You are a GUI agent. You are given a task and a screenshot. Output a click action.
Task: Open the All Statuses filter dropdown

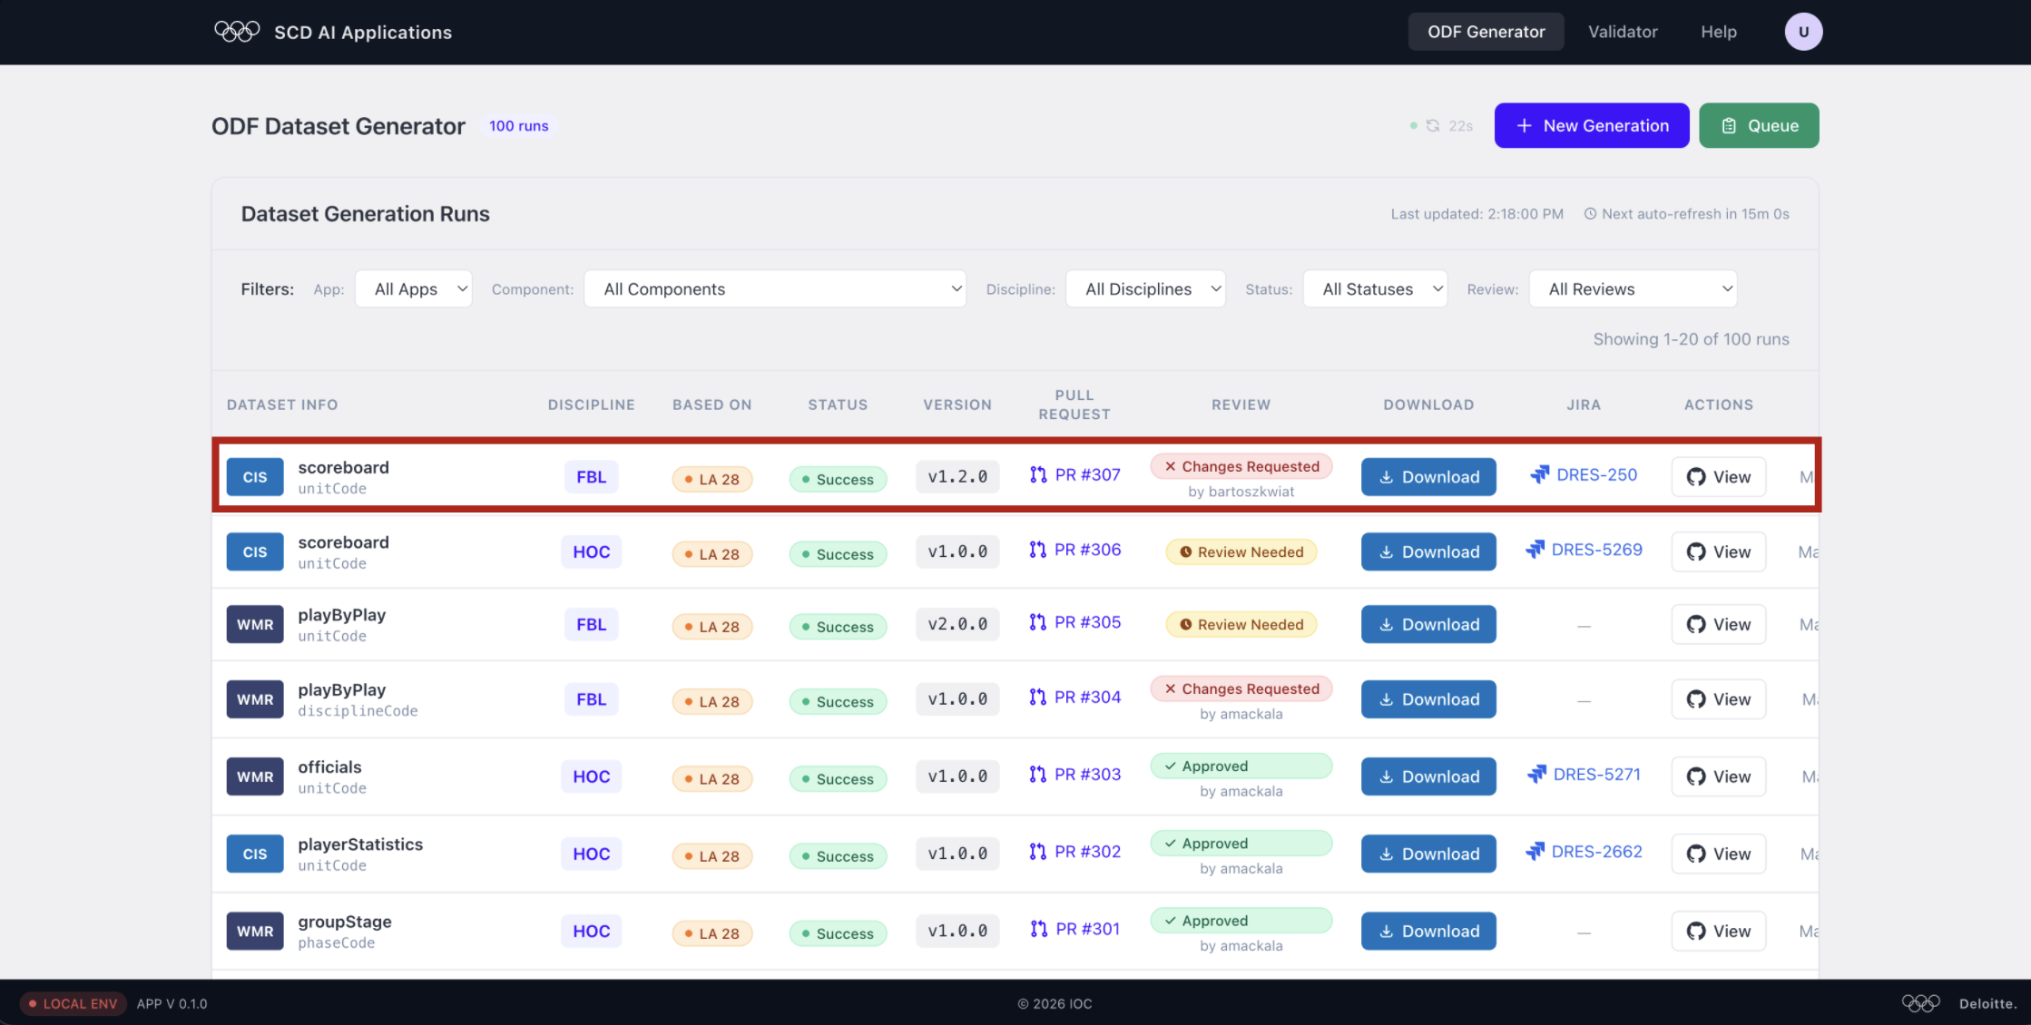[1375, 289]
